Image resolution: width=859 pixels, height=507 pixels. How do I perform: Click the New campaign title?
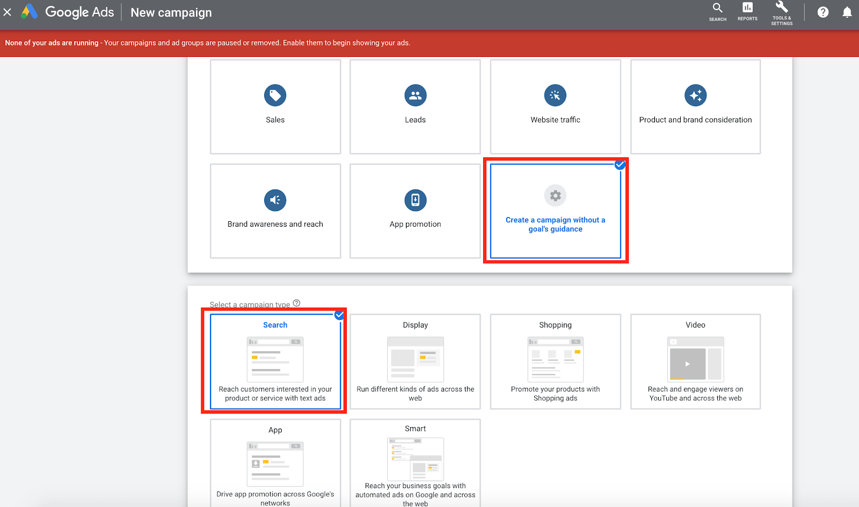171,12
